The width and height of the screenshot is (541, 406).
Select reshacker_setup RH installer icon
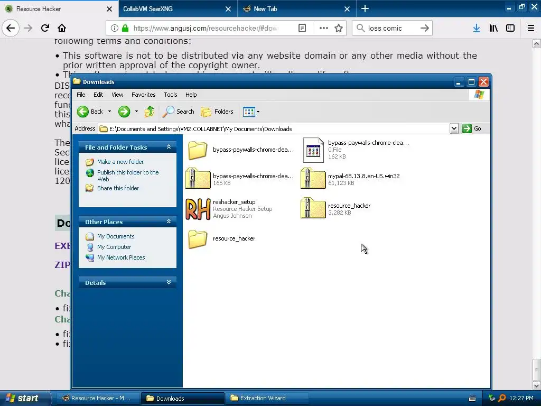[198, 209]
